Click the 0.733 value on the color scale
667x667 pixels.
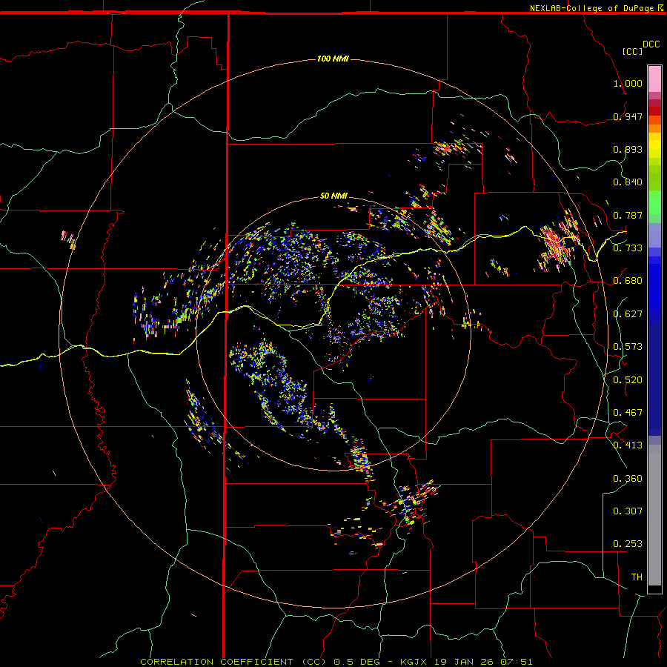tap(628, 248)
